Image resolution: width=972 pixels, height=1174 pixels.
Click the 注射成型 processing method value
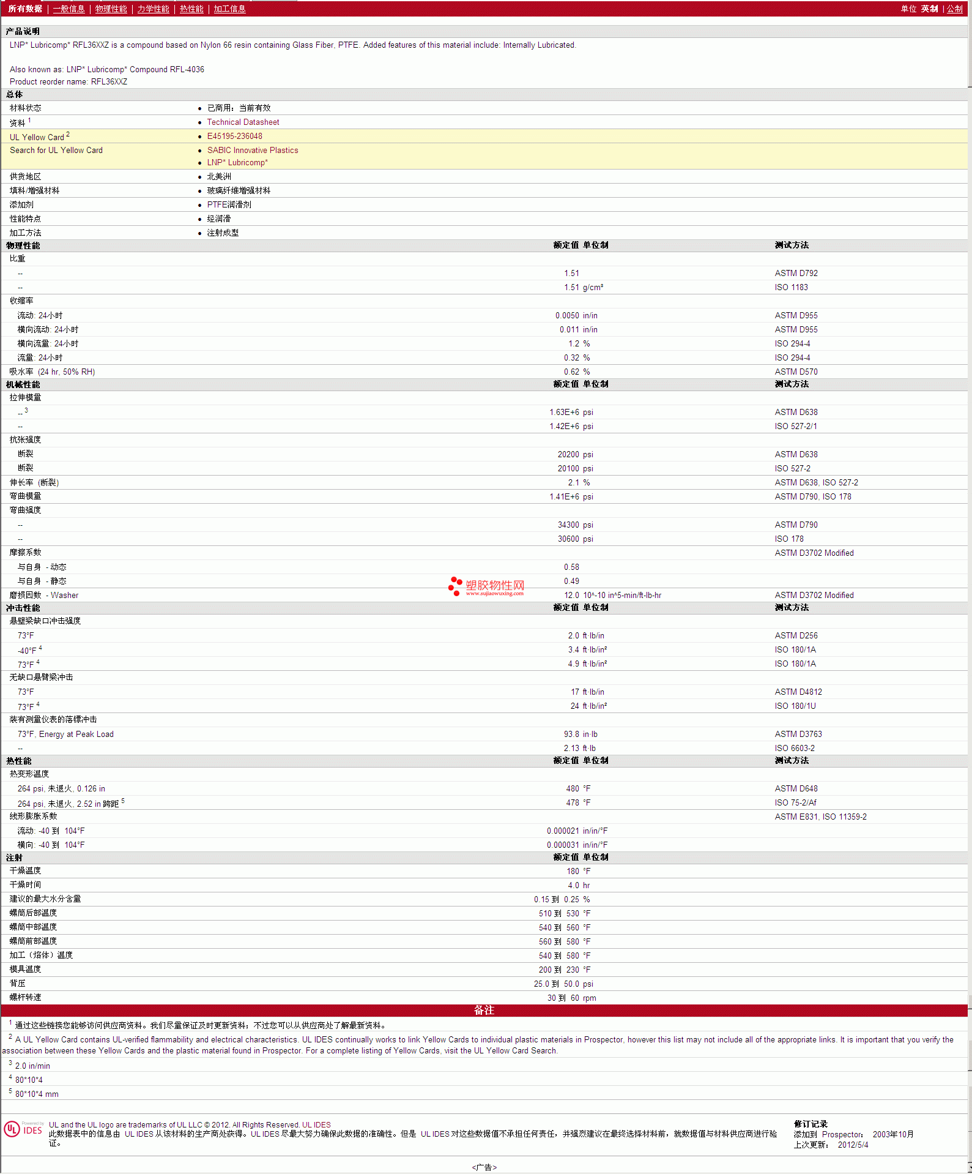tap(223, 233)
